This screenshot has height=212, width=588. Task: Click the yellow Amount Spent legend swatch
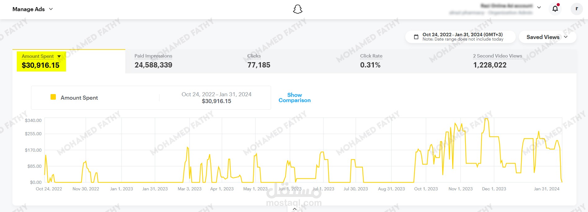pos(53,97)
